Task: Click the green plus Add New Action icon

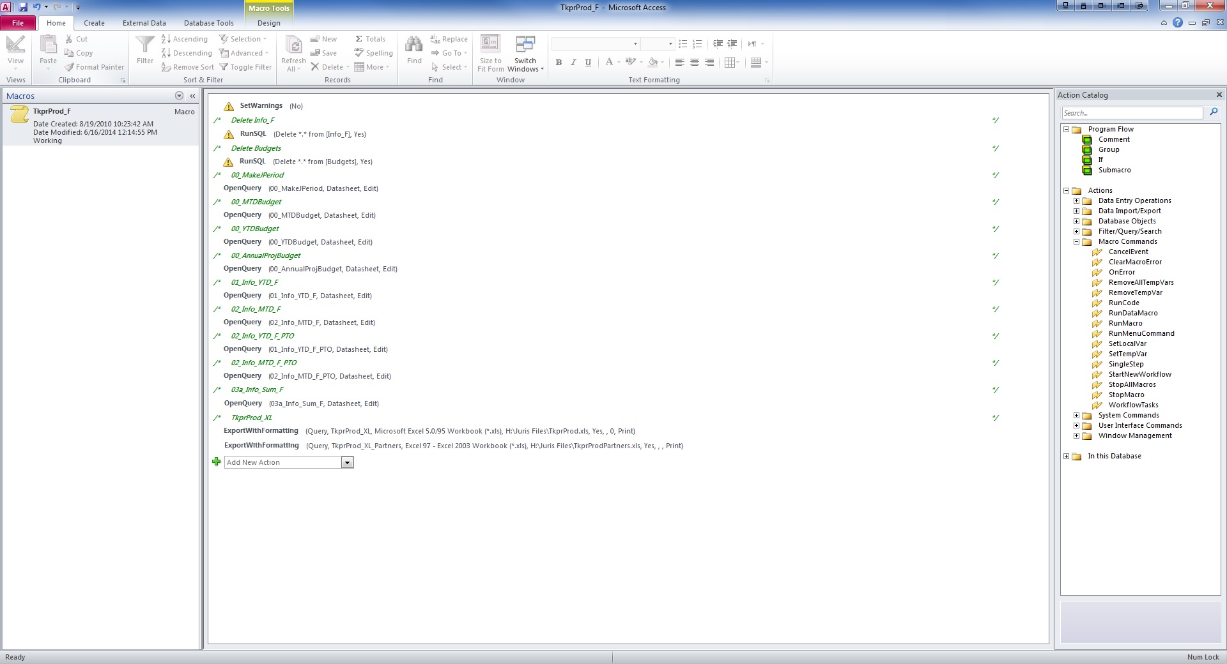Action: point(217,462)
